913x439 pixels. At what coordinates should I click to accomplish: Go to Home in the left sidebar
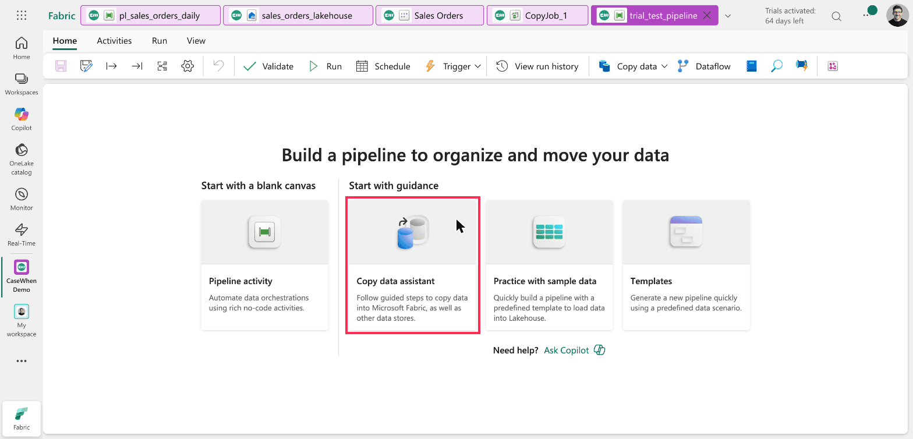[22, 48]
